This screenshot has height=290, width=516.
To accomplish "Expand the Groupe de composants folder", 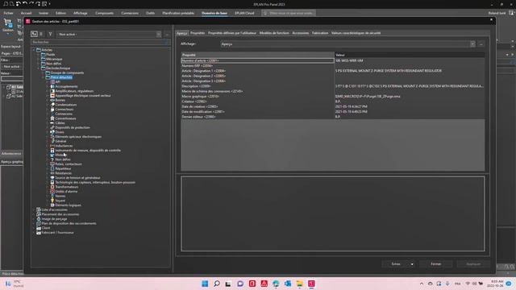I will click(44, 72).
